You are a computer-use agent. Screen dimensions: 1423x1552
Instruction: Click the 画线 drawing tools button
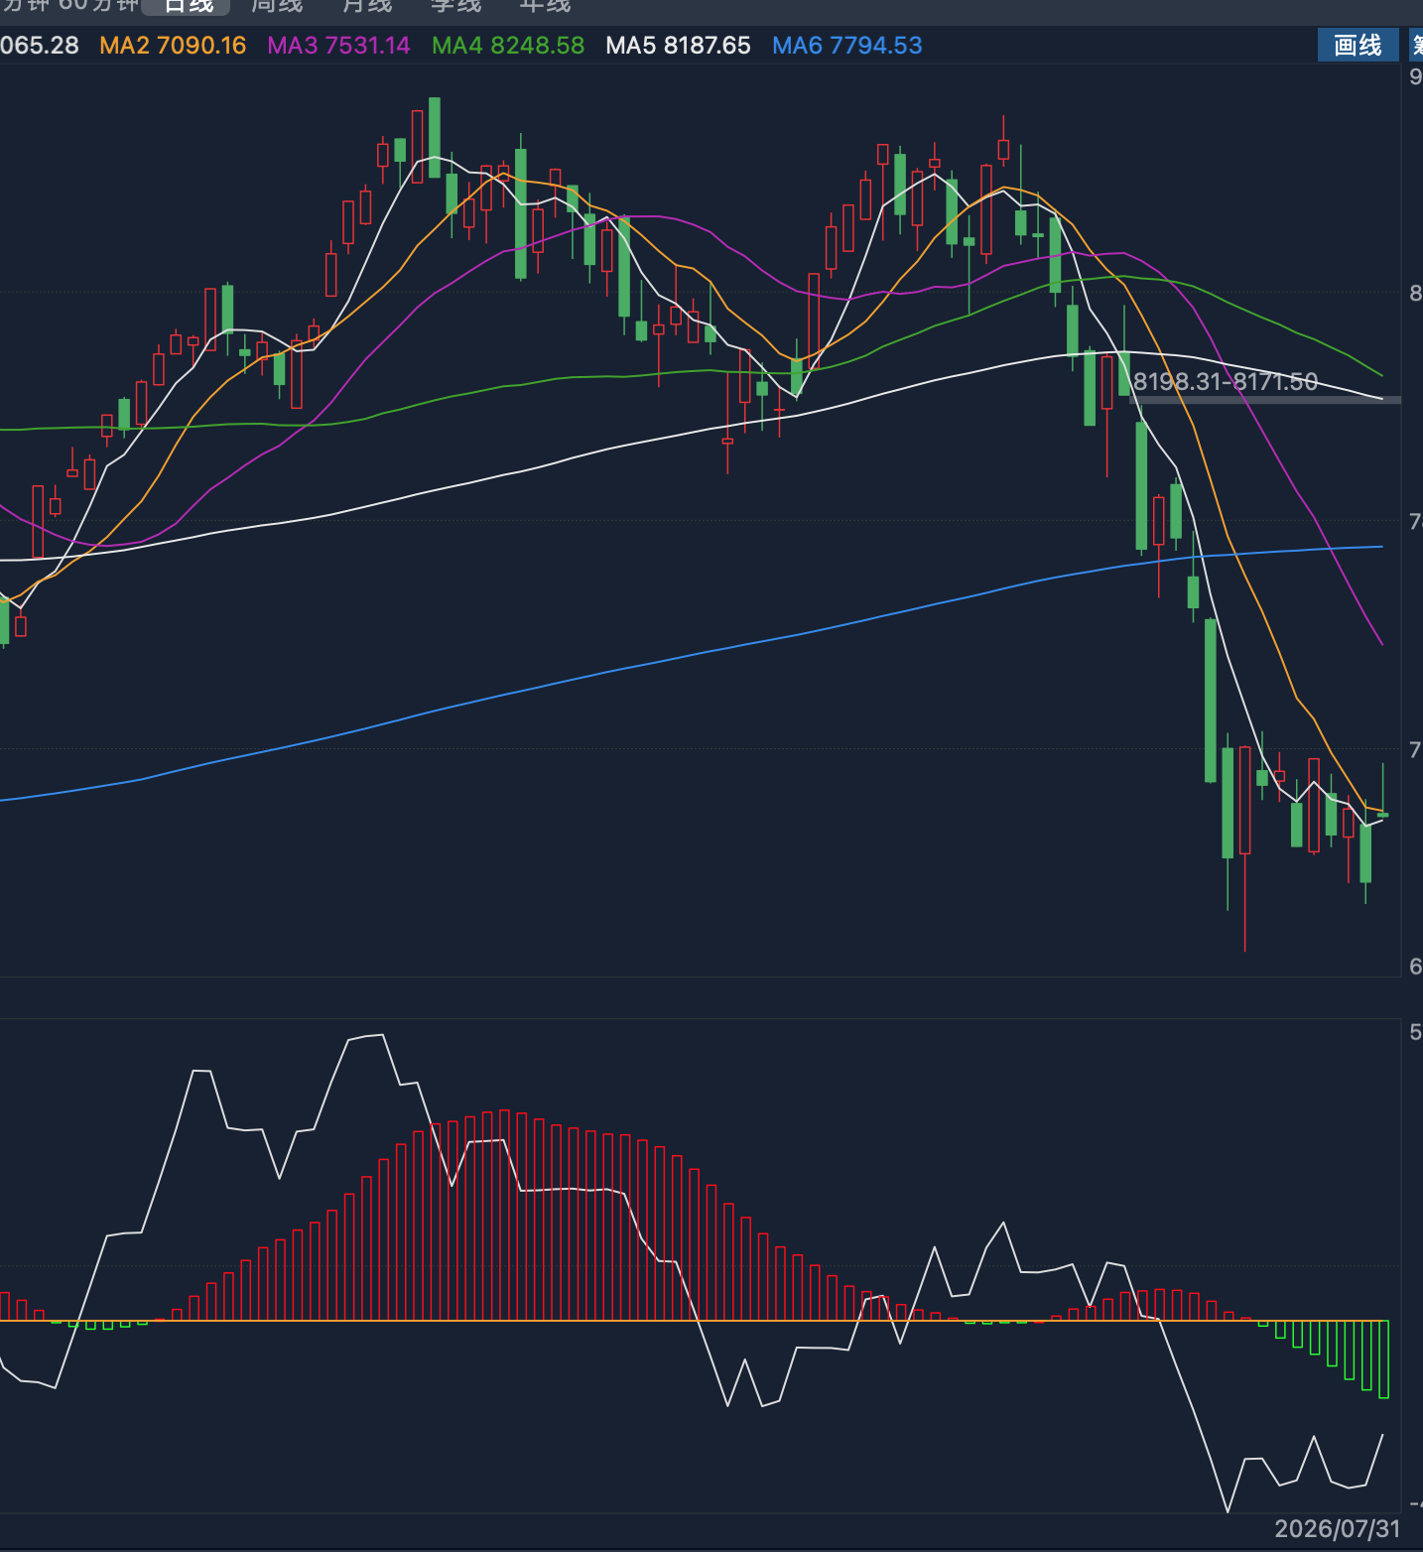1358,45
